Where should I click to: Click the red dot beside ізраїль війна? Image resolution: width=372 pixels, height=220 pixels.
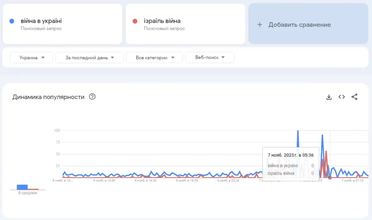coord(135,21)
